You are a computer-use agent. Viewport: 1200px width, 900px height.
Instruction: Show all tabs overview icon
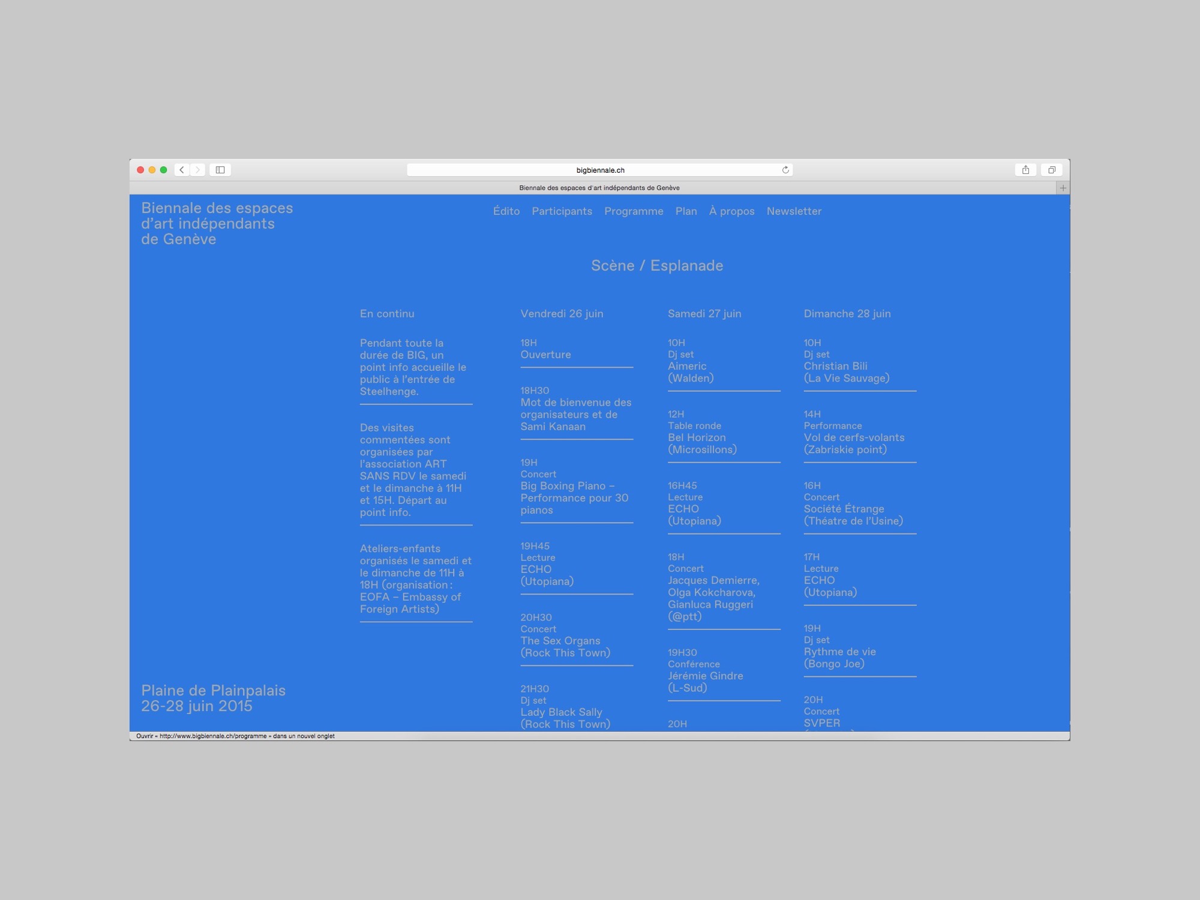click(x=1052, y=170)
